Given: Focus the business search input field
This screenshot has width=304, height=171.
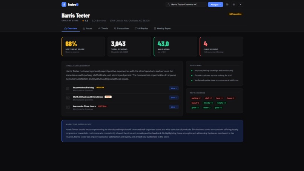Looking at the screenshot, I should (x=186, y=5).
